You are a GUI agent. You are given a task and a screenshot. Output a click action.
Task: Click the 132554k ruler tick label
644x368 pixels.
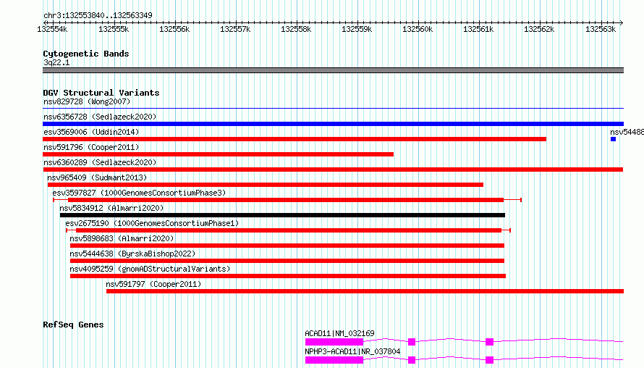(52, 29)
